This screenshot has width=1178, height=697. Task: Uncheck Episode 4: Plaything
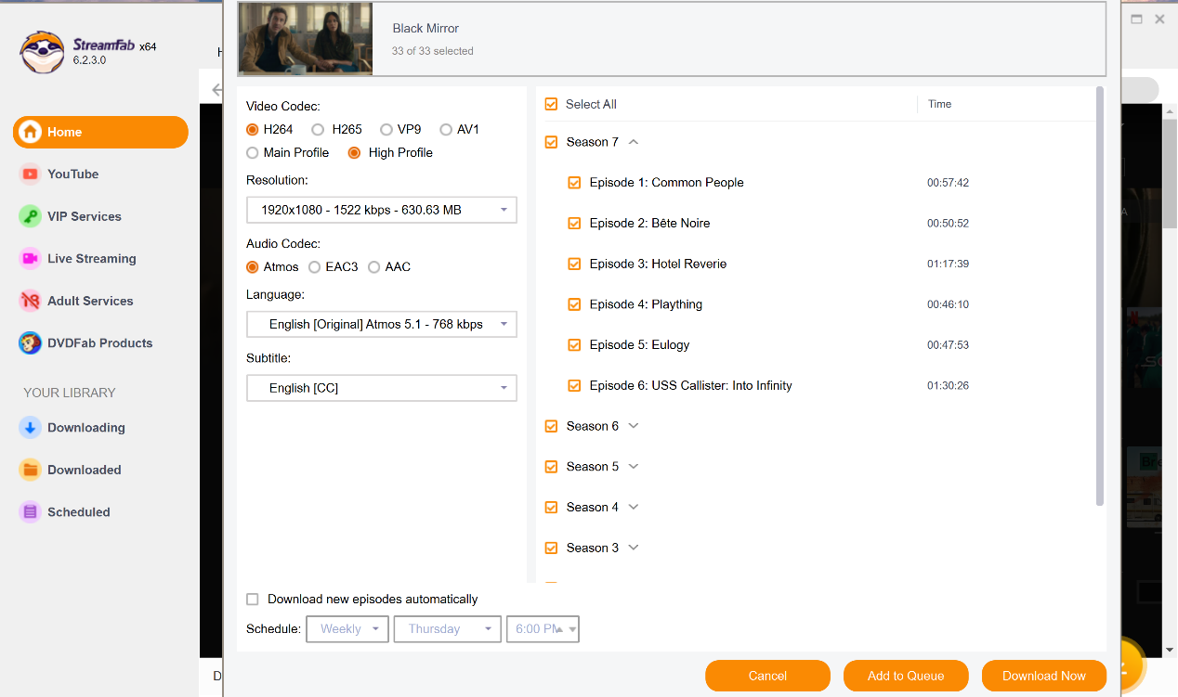(574, 304)
